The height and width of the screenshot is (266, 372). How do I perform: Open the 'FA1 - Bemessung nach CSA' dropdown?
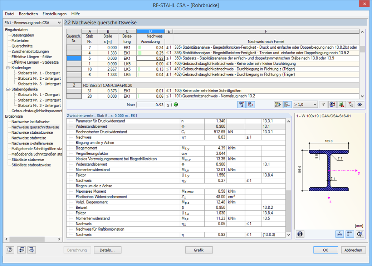pyautogui.click(x=32, y=23)
